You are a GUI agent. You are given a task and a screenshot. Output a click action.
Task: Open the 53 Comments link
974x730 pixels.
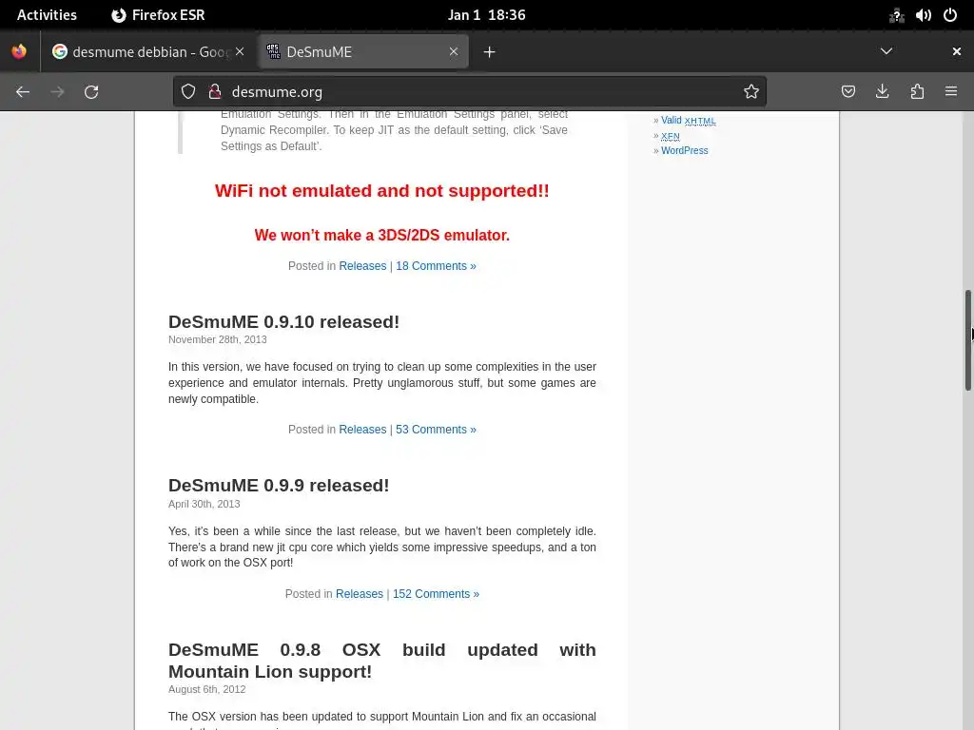point(436,430)
